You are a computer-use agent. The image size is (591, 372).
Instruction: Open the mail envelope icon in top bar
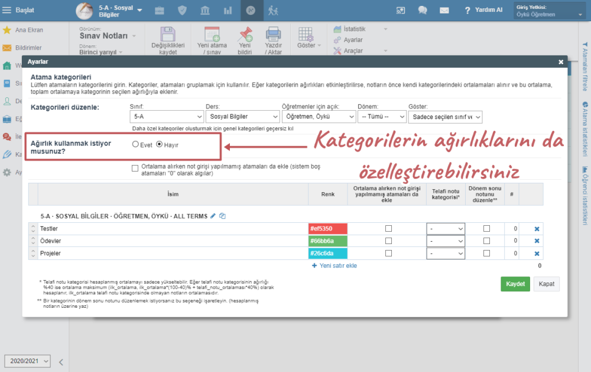tap(444, 11)
